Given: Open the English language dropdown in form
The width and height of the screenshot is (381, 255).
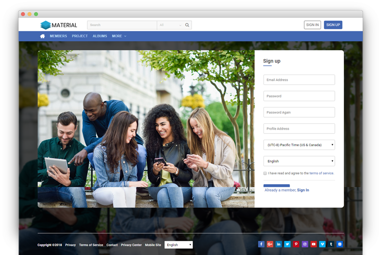Looking at the screenshot, I should [x=299, y=161].
